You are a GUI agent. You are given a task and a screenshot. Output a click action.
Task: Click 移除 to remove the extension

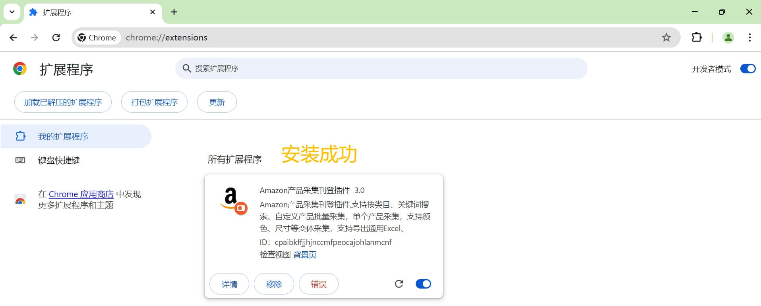coord(274,284)
